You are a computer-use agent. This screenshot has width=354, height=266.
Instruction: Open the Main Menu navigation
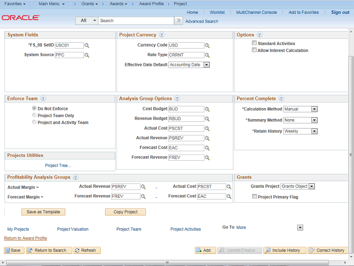(x=53, y=3)
